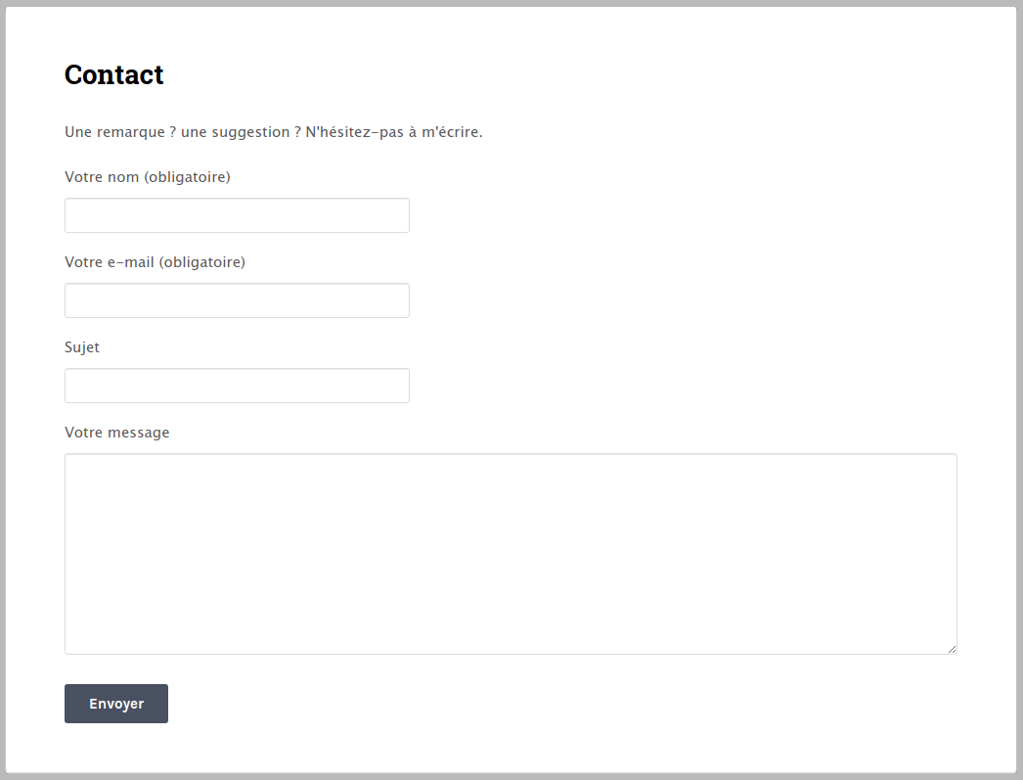Click the Votre message label
The width and height of the screenshot is (1023, 780).
click(116, 432)
